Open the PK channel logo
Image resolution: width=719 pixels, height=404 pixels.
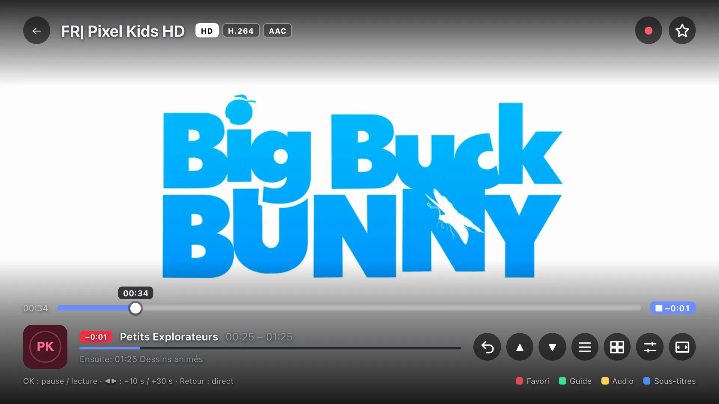coord(45,347)
